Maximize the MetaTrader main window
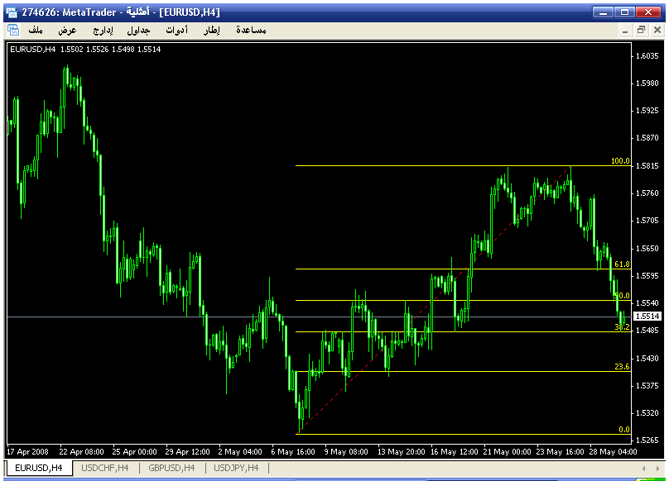This screenshot has height=481, width=669. (624, 12)
